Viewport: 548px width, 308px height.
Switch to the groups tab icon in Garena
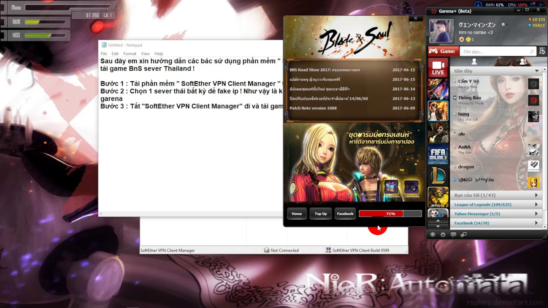coord(523,62)
